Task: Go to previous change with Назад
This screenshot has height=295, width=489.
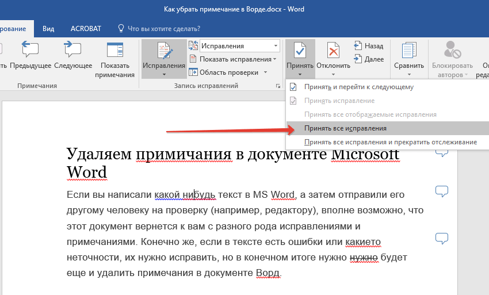Action: [368, 46]
